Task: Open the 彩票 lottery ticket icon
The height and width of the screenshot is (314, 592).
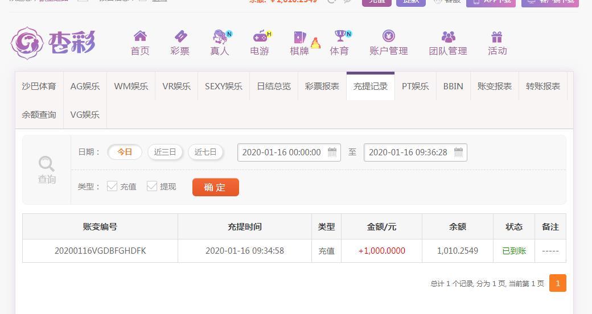Action: pyautogui.click(x=180, y=36)
